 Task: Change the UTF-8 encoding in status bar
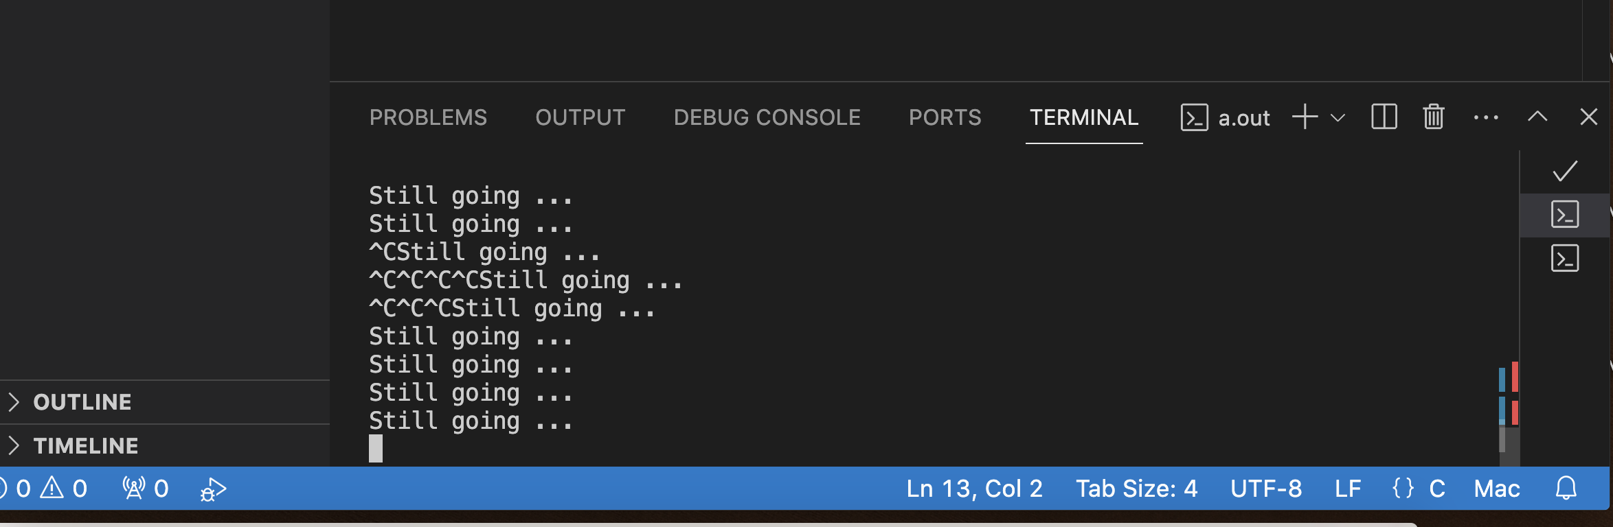1266,489
